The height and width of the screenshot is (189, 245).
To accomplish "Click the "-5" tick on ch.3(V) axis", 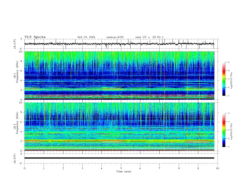I will [21, 163].
